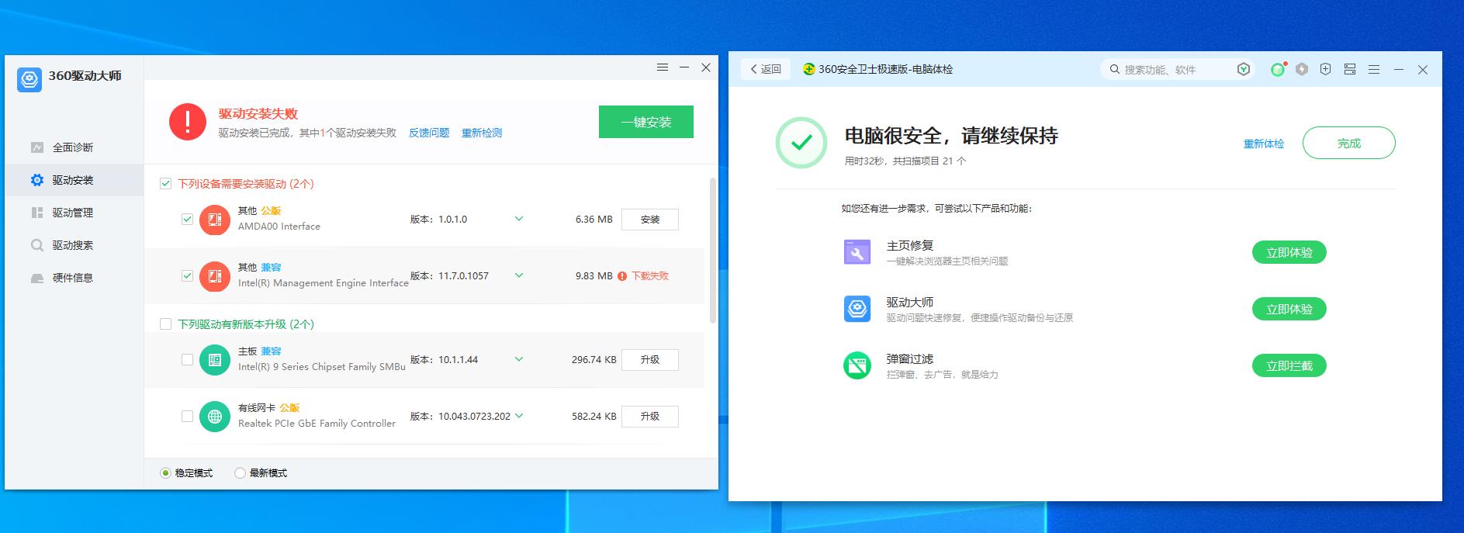Open 驱动搜索 driver search page
1464x533 pixels.
(x=74, y=245)
